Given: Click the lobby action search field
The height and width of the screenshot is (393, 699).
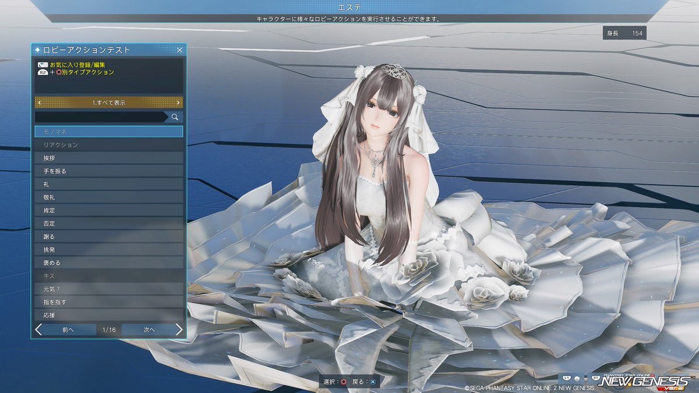Looking at the screenshot, I should coord(101,118).
